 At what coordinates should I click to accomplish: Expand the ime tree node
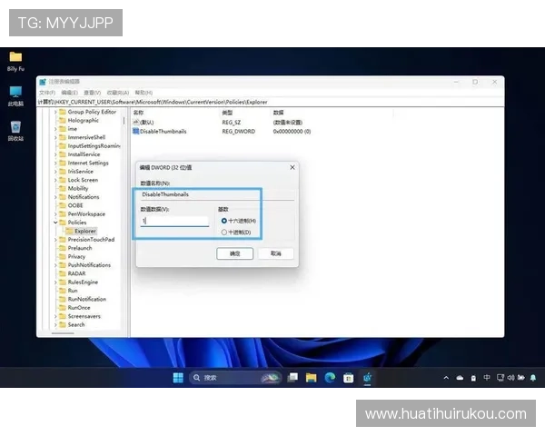[55, 129]
